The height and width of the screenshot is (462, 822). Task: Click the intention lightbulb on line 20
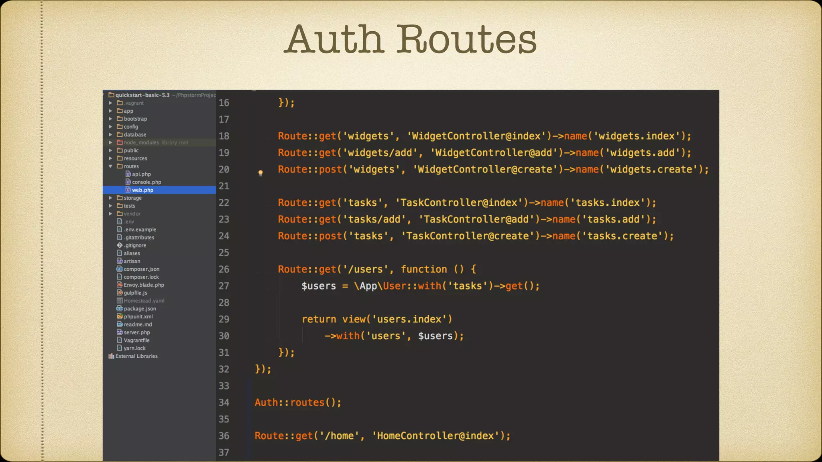(260, 173)
